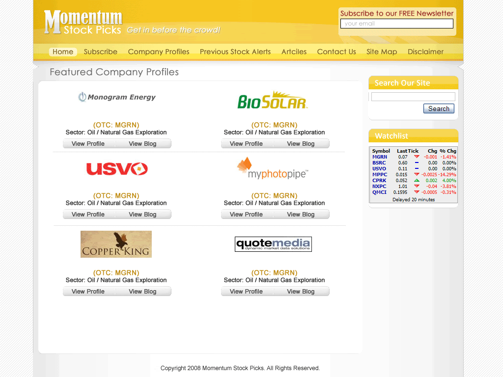This screenshot has width=503, height=377.
Task: Click the red down-tick arrow for QMCI
Action: (417, 192)
